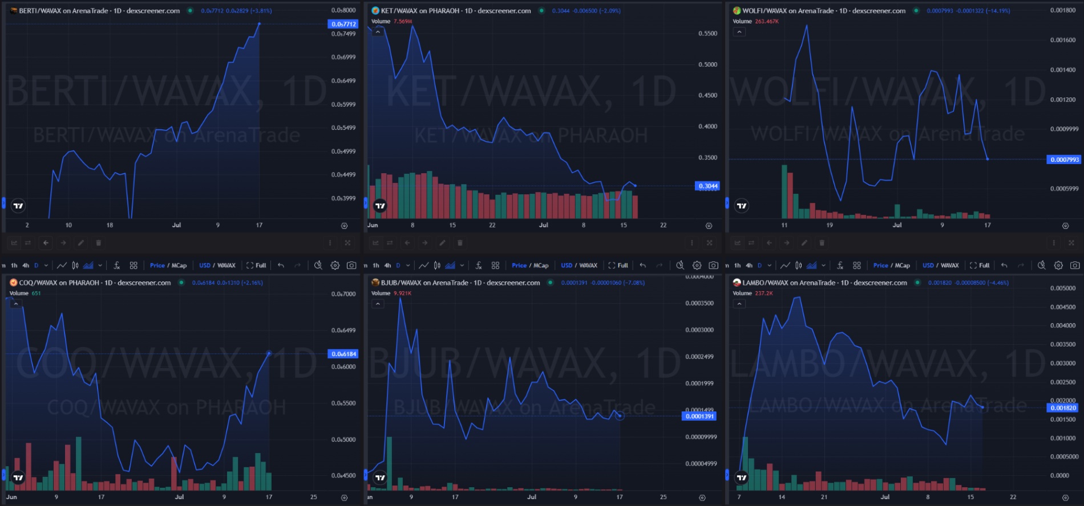The image size is (1084, 506).
Task: Open chart settings gear in LAMBO toolbar
Action: (x=1058, y=266)
